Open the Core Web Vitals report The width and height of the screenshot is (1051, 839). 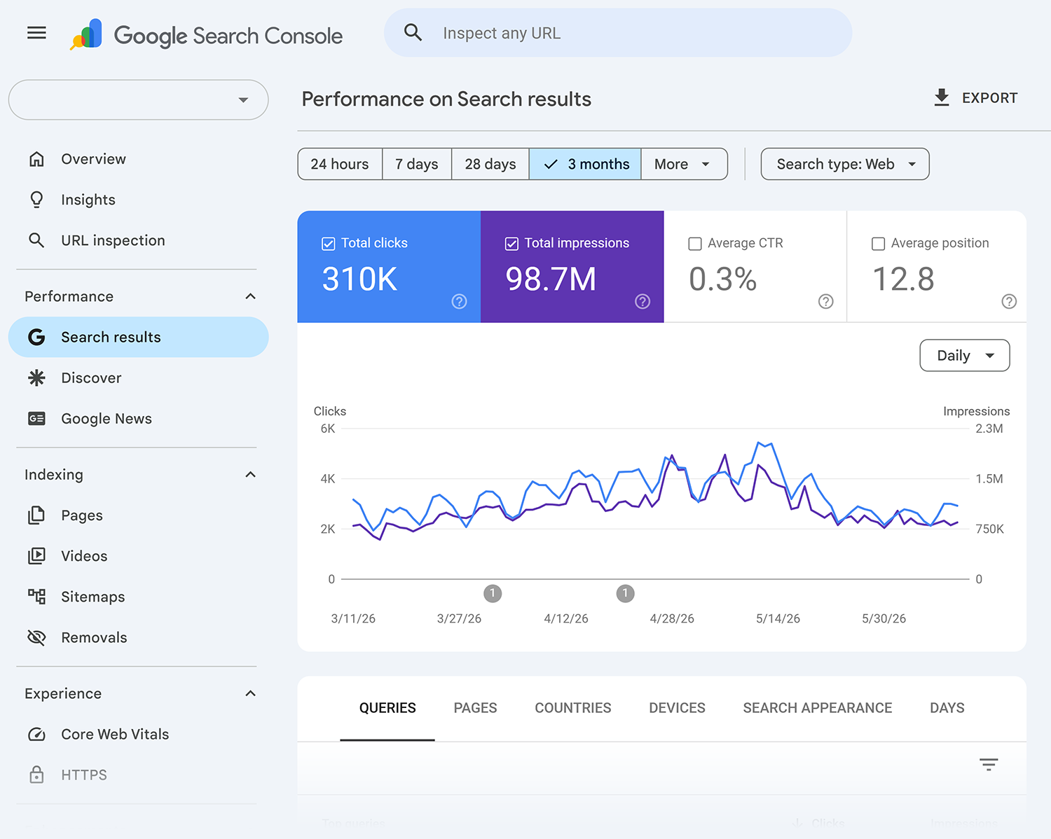[x=138, y=734]
